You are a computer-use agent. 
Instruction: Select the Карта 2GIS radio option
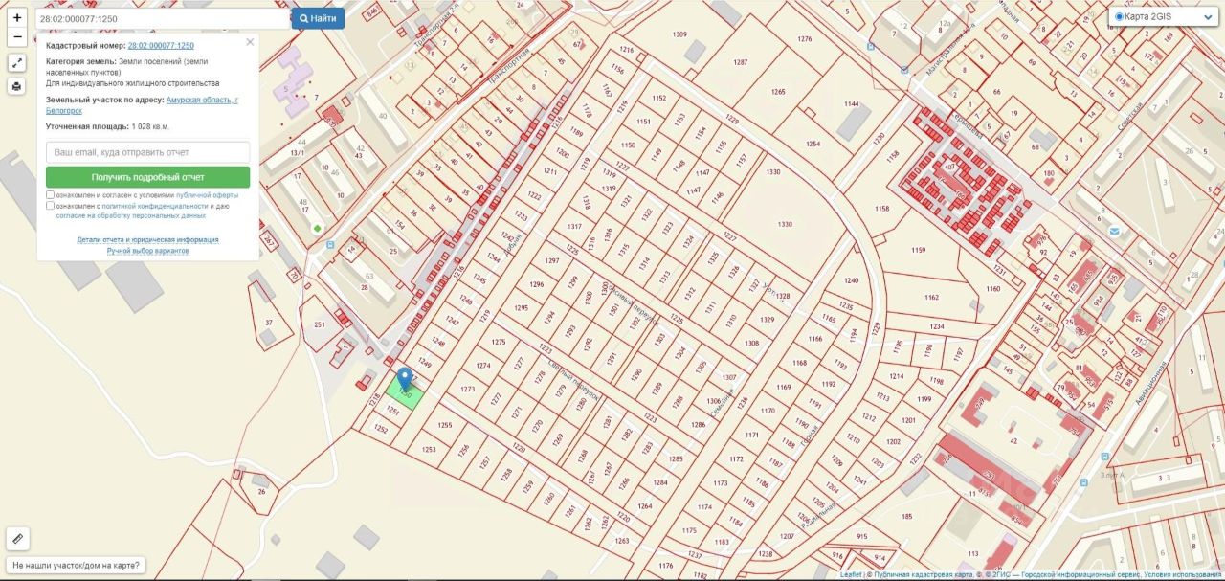pyautogui.click(x=1120, y=16)
